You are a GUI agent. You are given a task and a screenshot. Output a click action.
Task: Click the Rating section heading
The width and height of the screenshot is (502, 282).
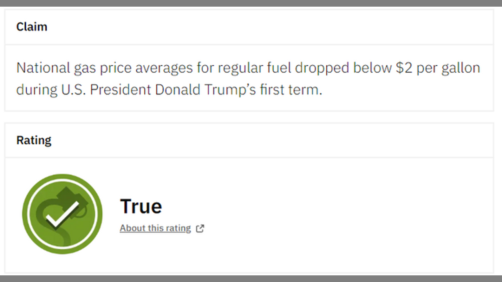pyautogui.click(x=34, y=140)
